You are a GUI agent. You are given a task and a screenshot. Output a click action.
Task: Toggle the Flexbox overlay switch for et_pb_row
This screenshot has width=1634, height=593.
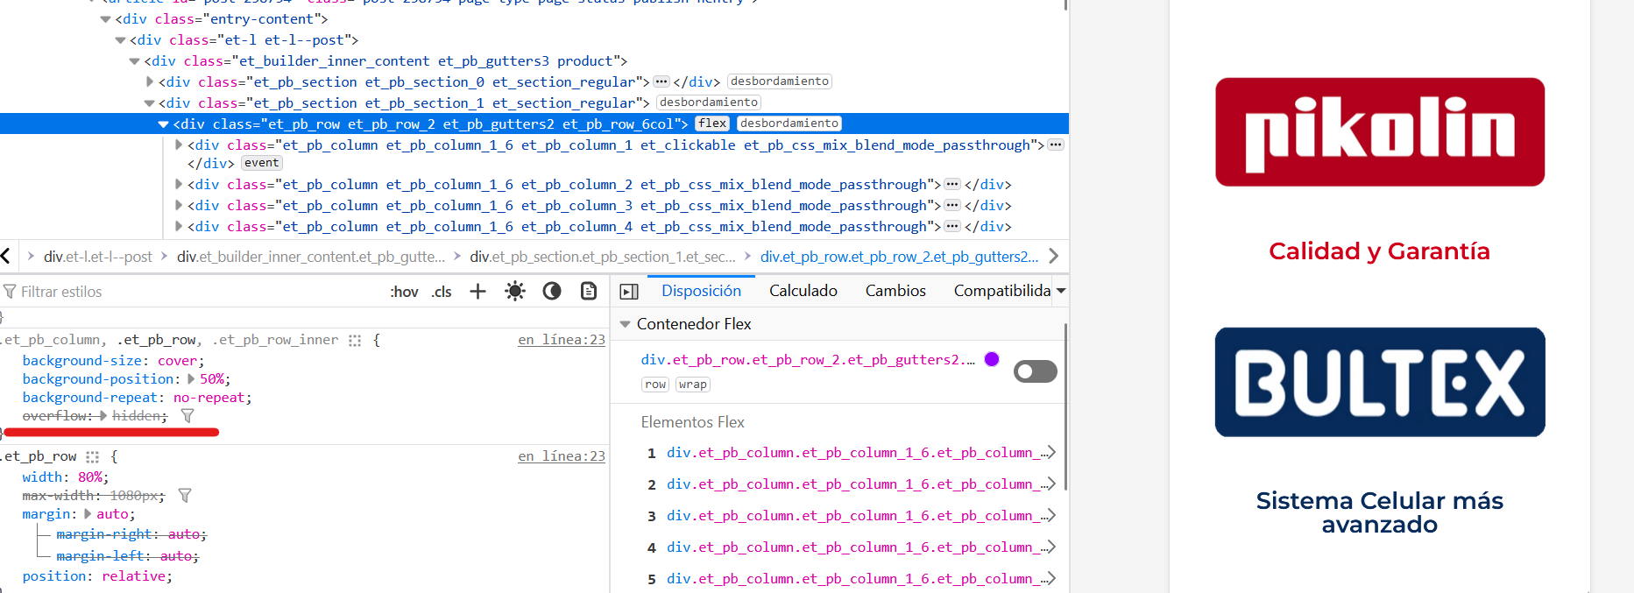point(1035,371)
